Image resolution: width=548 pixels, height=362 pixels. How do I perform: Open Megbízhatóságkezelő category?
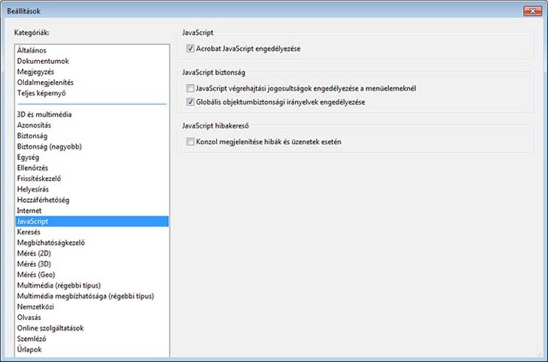pos(92,243)
